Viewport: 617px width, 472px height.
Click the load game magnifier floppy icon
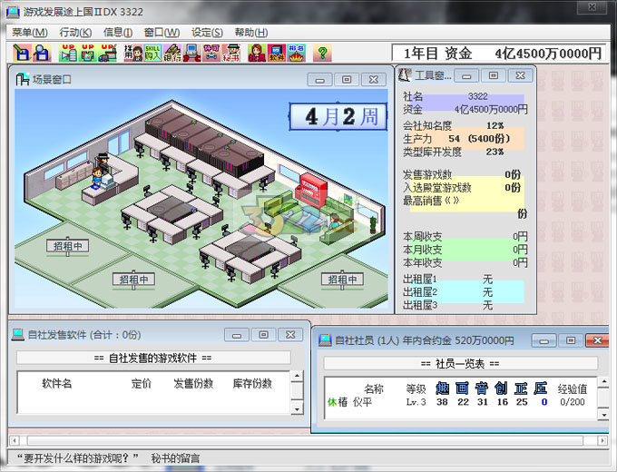(42, 53)
